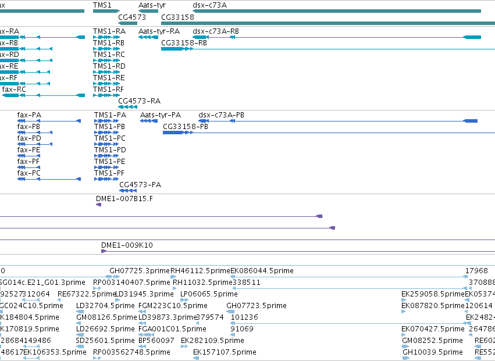Select protein TMS1-PE
The width and height of the screenshot is (495, 361).
(x=110, y=162)
